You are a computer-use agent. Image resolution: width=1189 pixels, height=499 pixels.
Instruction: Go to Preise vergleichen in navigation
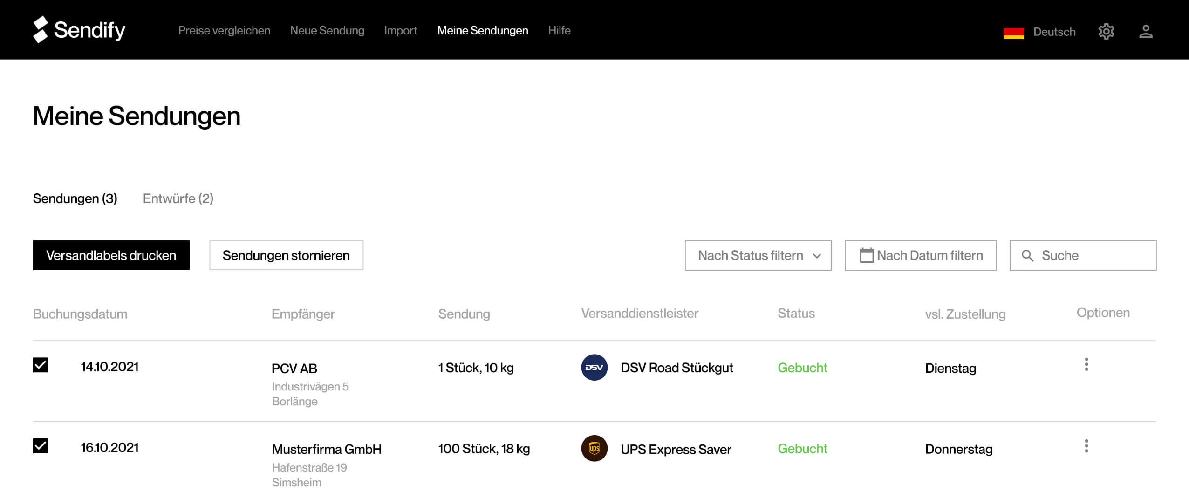(224, 31)
